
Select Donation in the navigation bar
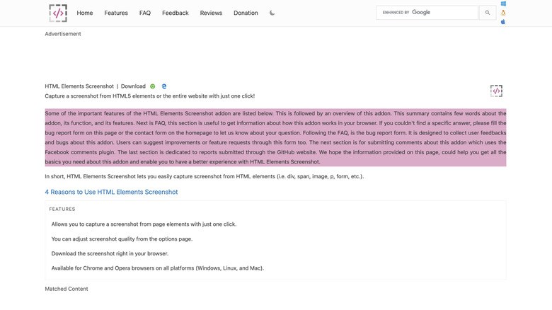[x=246, y=13]
